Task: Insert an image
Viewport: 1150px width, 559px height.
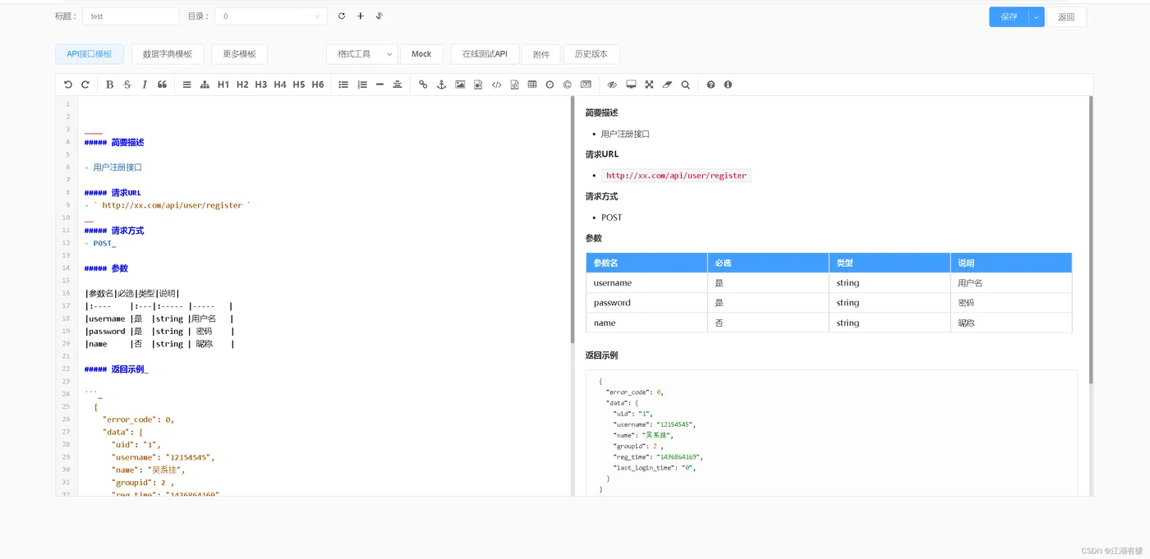Action: point(460,85)
